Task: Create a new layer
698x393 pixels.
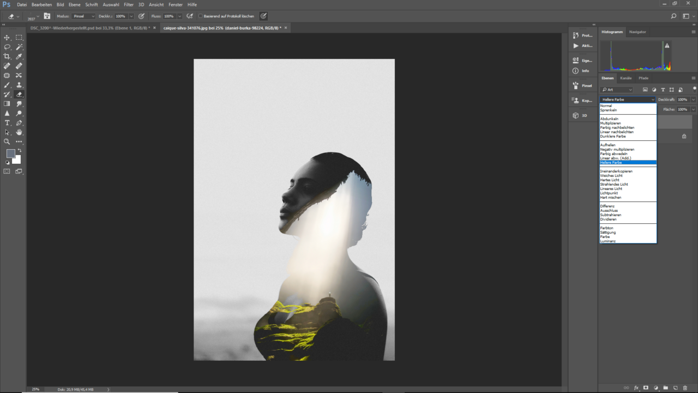Action: click(x=675, y=388)
